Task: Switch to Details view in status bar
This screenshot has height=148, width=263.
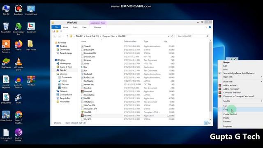Action: (x=205, y=123)
